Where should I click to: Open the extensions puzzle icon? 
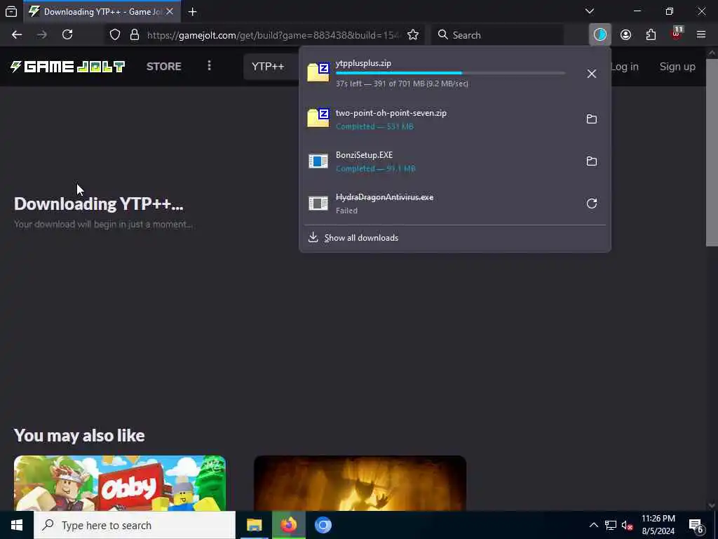(x=651, y=35)
